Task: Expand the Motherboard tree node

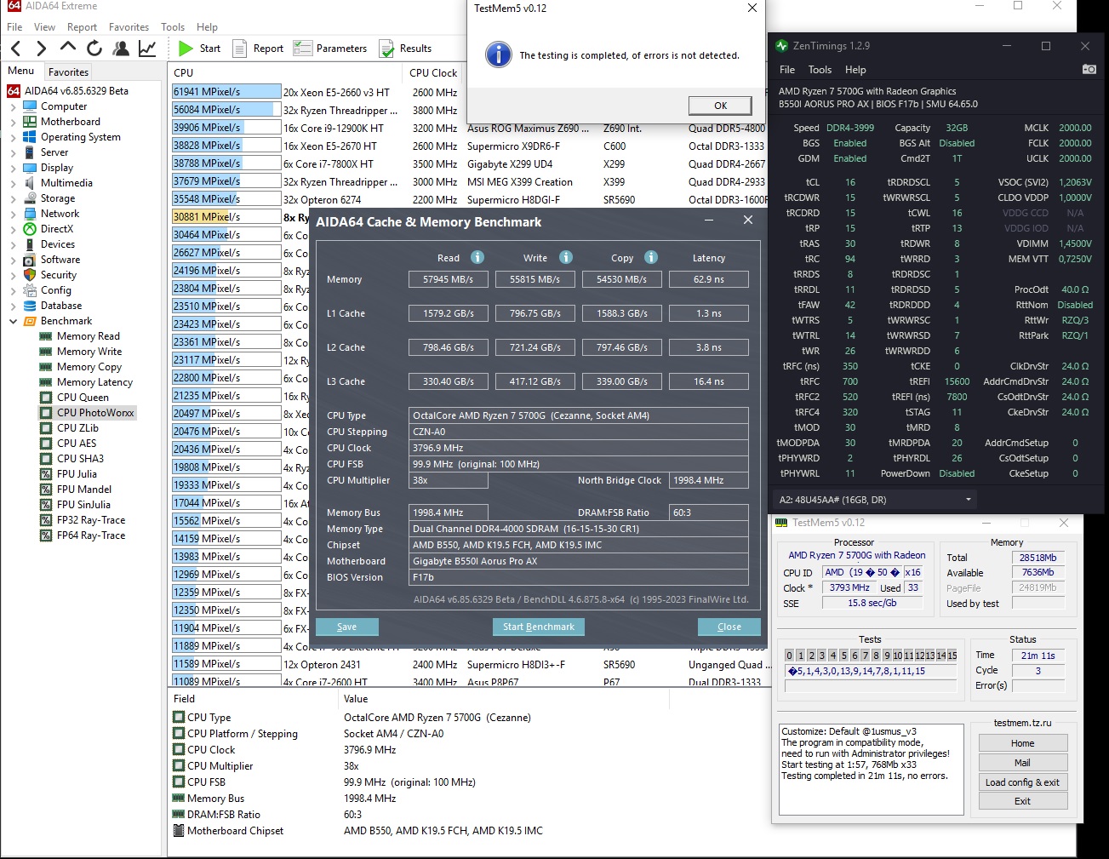Action: 13,123
